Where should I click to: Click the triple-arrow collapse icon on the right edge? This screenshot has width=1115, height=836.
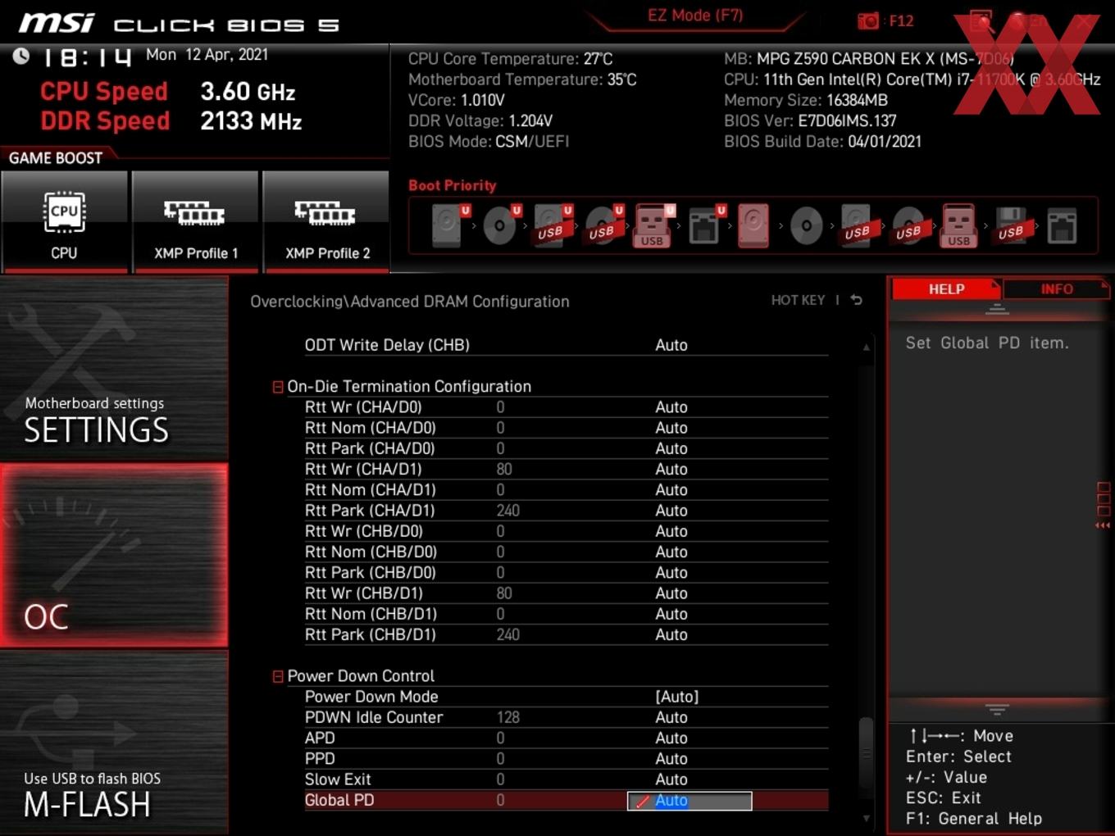click(x=1103, y=525)
